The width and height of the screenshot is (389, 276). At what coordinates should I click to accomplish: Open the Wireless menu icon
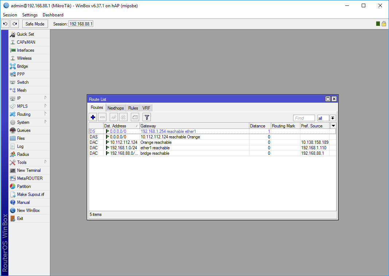click(x=13, y=58)
